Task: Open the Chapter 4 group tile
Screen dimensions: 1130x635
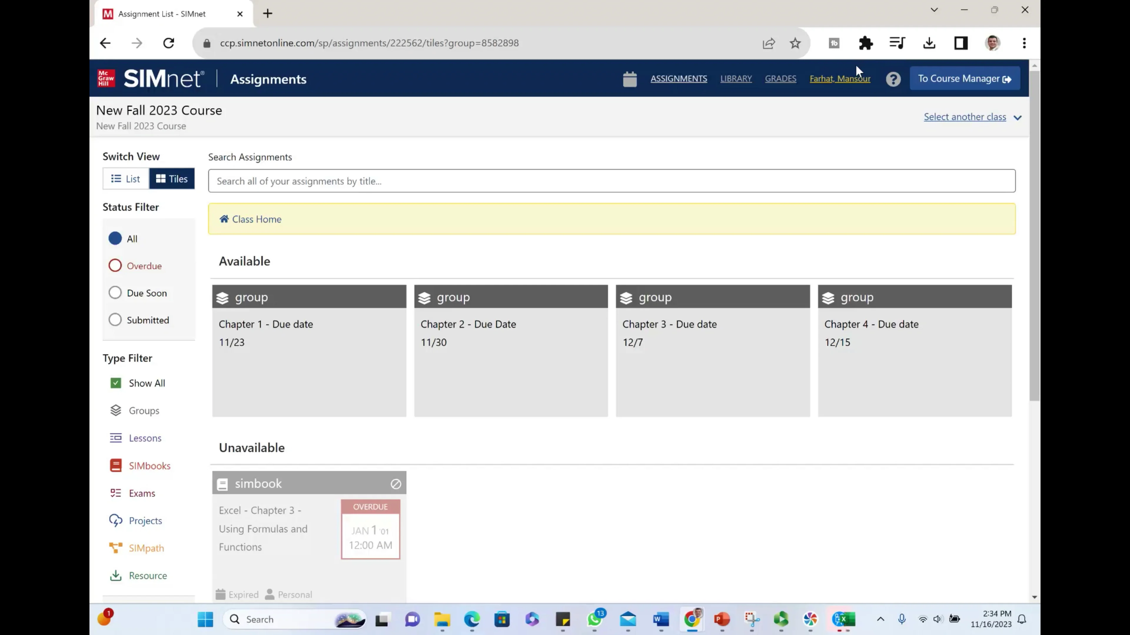Action: click(x=915, y=351)
